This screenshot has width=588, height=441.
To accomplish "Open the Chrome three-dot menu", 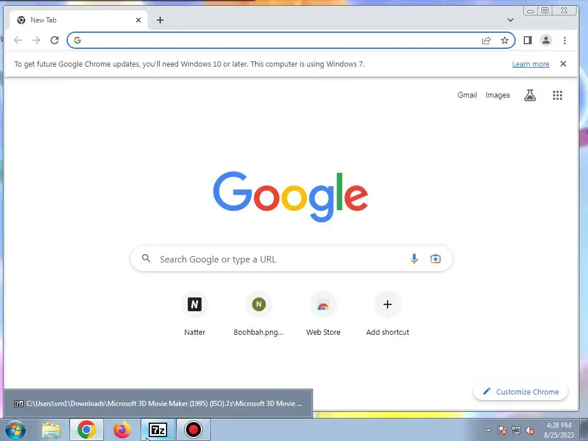I will click(564, 40).
